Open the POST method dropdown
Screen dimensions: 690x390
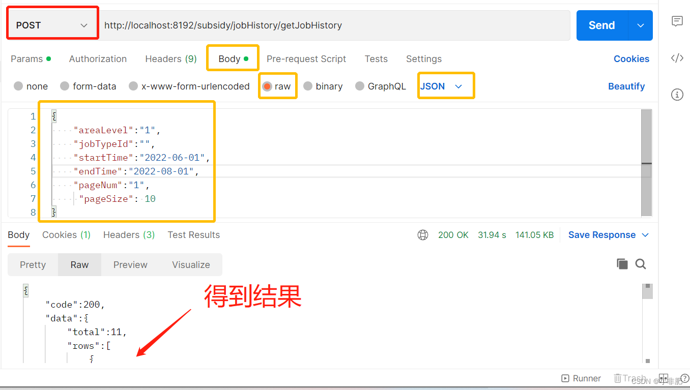pyautogui.click(x=52, y=25)
